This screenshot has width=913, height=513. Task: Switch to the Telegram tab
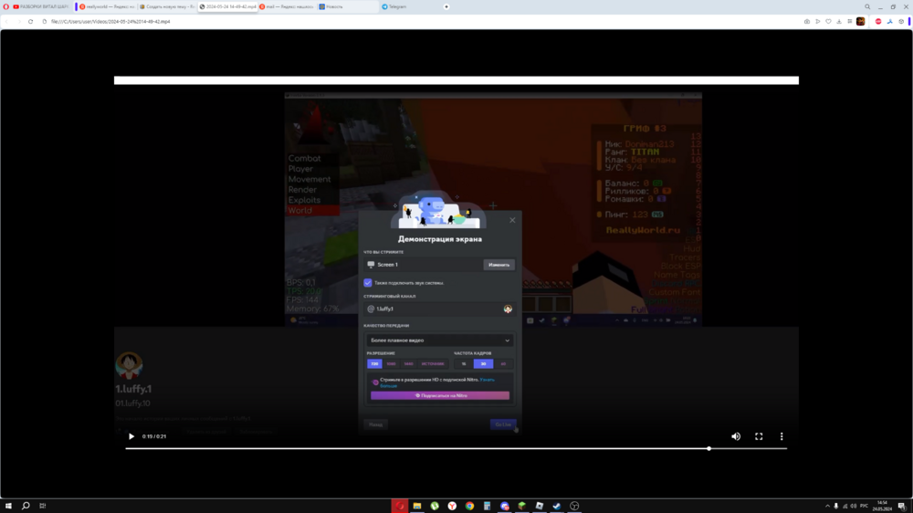pyautogui.click(x=408, y=6)
